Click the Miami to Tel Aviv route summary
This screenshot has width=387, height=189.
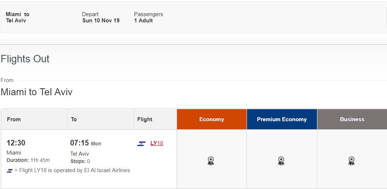[18, 17]
